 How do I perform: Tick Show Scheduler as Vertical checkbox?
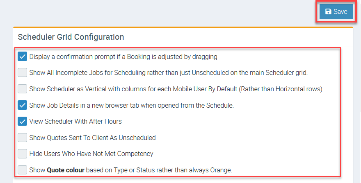(23, 89)
